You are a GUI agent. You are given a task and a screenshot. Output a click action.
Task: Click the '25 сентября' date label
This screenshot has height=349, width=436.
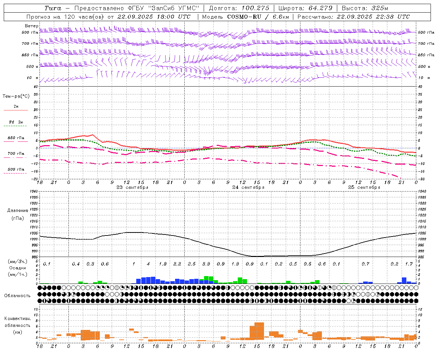[364, 187]
